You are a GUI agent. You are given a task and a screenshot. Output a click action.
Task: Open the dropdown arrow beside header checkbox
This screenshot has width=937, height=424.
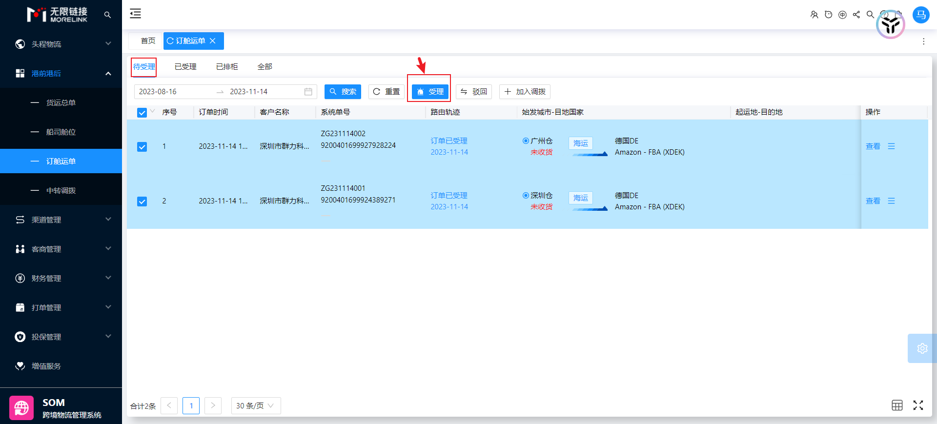pyautogui.click(x=153, y=111)
